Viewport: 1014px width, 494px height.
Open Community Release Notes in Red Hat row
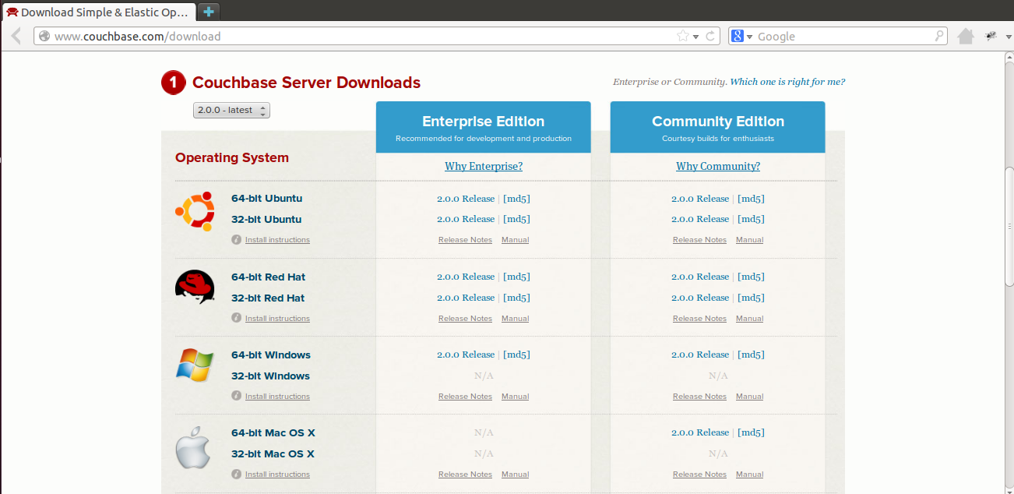pos(699,319)
